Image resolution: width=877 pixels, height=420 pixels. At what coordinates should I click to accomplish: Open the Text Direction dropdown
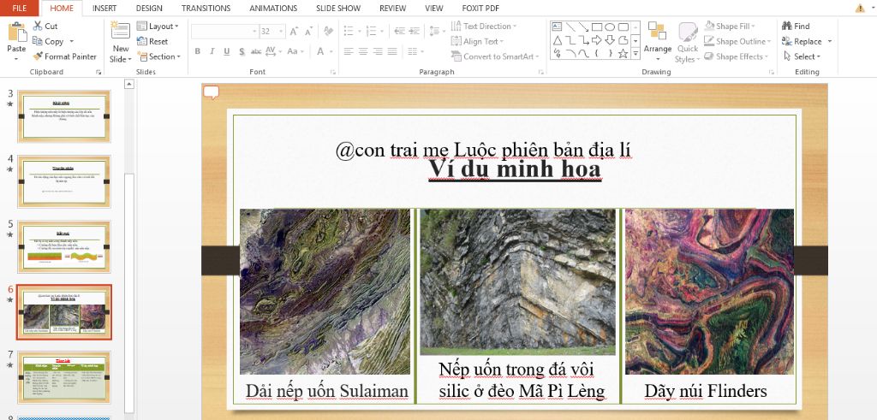coord(484,27)
